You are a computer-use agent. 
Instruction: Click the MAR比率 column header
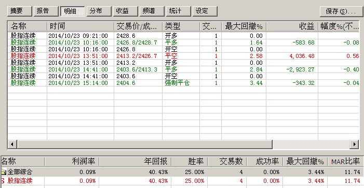[x=345, y=162]
